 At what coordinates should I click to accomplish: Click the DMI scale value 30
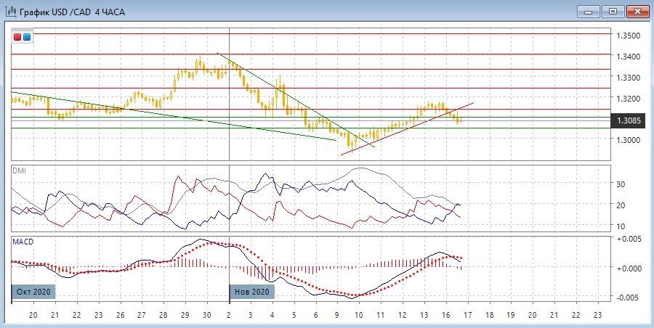click(x=621, y=184)
